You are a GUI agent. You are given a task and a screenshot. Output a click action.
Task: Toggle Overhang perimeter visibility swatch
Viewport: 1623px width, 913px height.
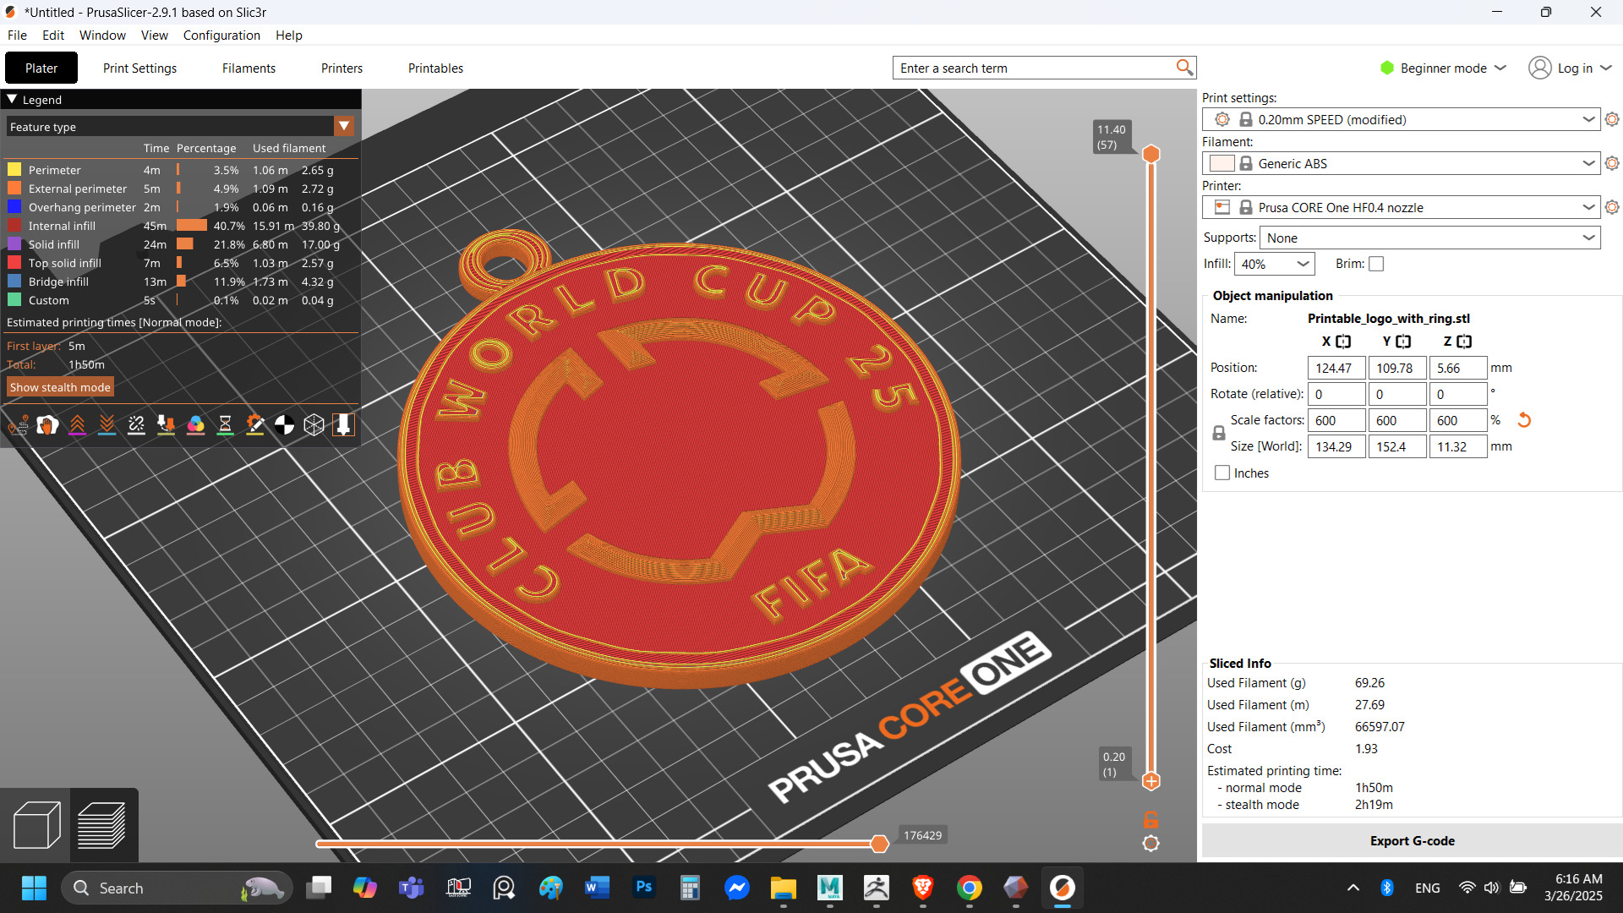click(x=14, y=206)
